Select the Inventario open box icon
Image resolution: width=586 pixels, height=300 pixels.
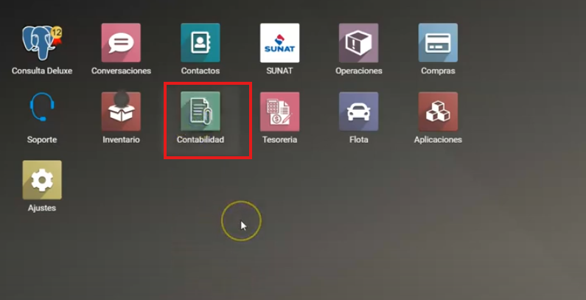coord(121,111)
